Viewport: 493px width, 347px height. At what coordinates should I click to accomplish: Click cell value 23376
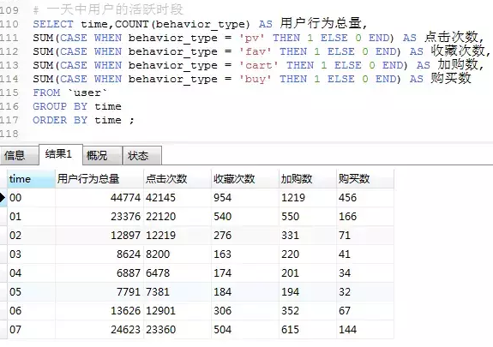tap(125, 217)
